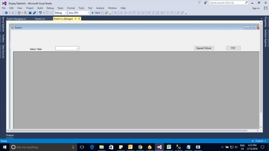Open the Team menu
Viewport: 269px width, 151px height.
(60, 8)
